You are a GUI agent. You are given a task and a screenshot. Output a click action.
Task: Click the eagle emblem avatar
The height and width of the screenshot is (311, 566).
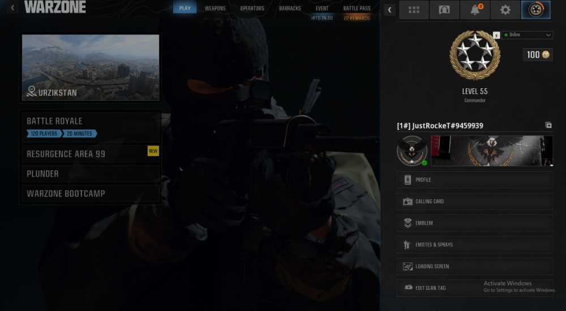point(412,151)
